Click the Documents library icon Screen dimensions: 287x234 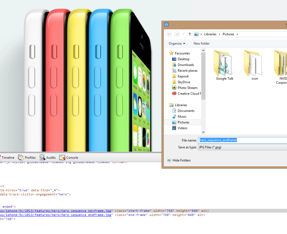(174, 111)
